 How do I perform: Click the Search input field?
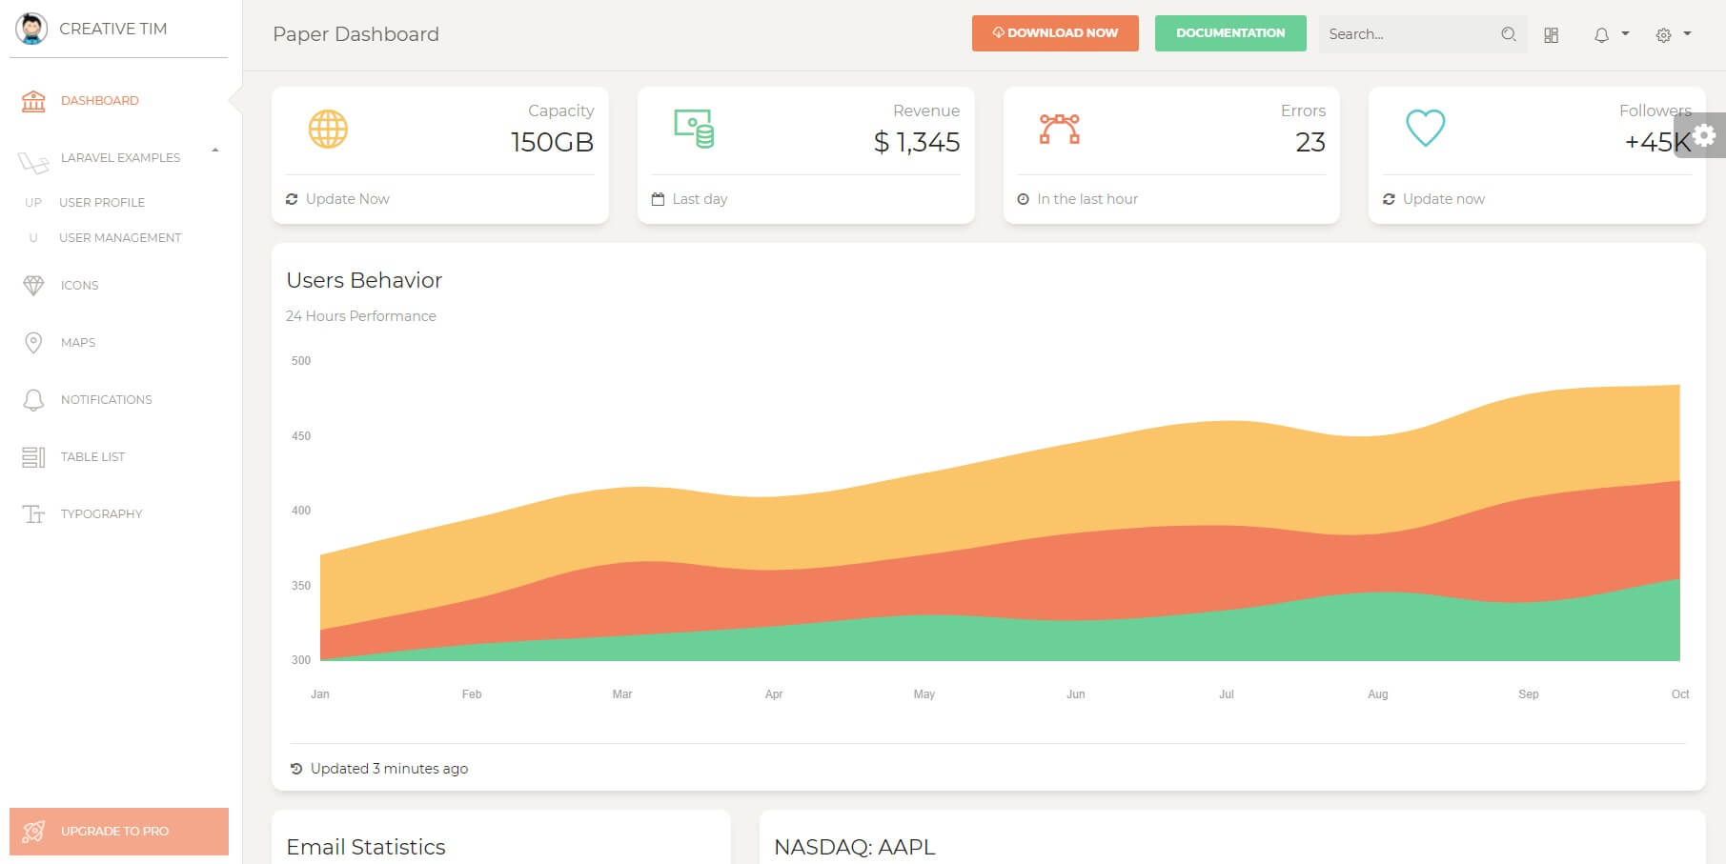coord(1401,34)
